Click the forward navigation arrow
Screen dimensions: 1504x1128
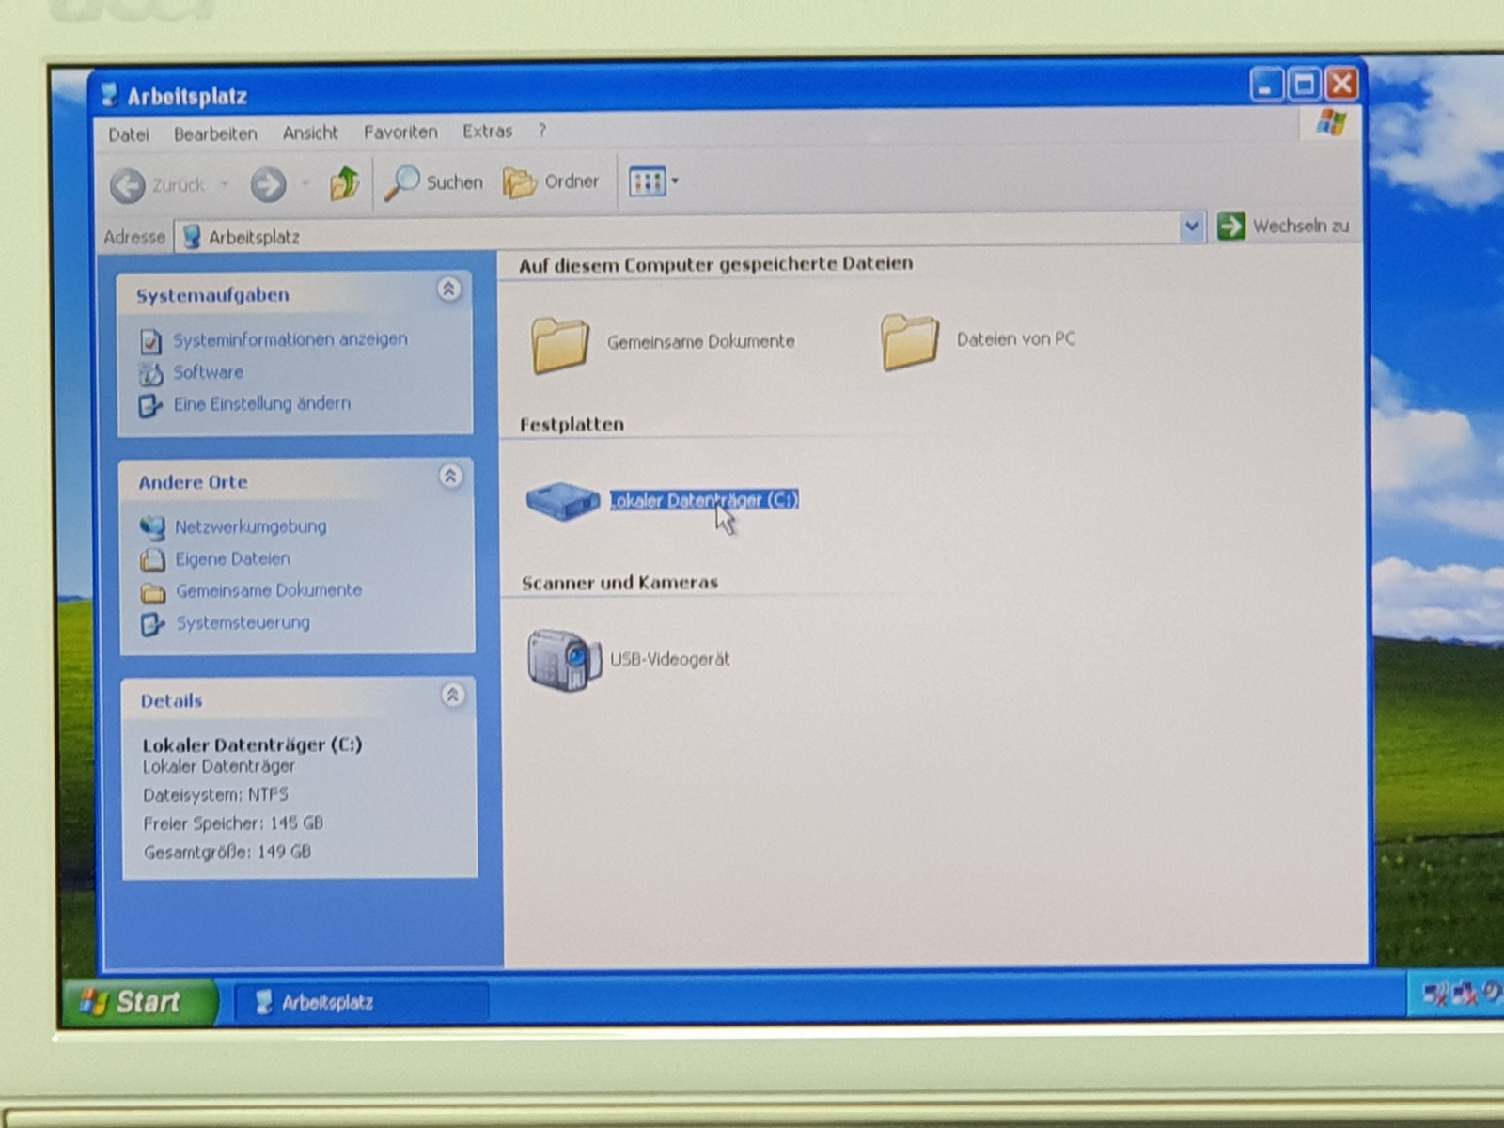point(268,184)
